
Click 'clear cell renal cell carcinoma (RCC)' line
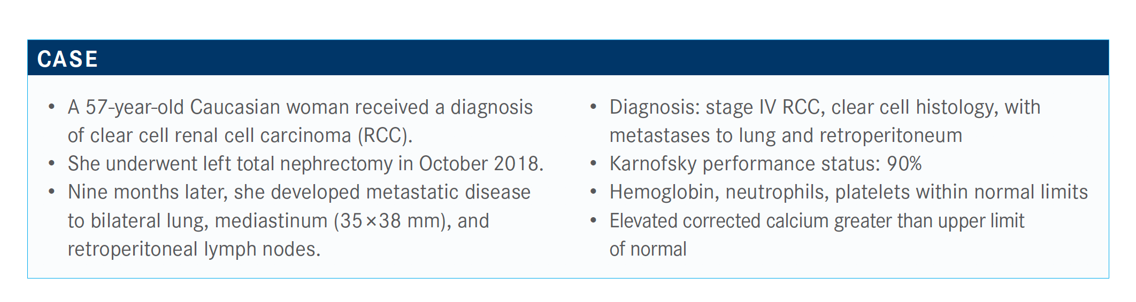[x=240, y=136]
